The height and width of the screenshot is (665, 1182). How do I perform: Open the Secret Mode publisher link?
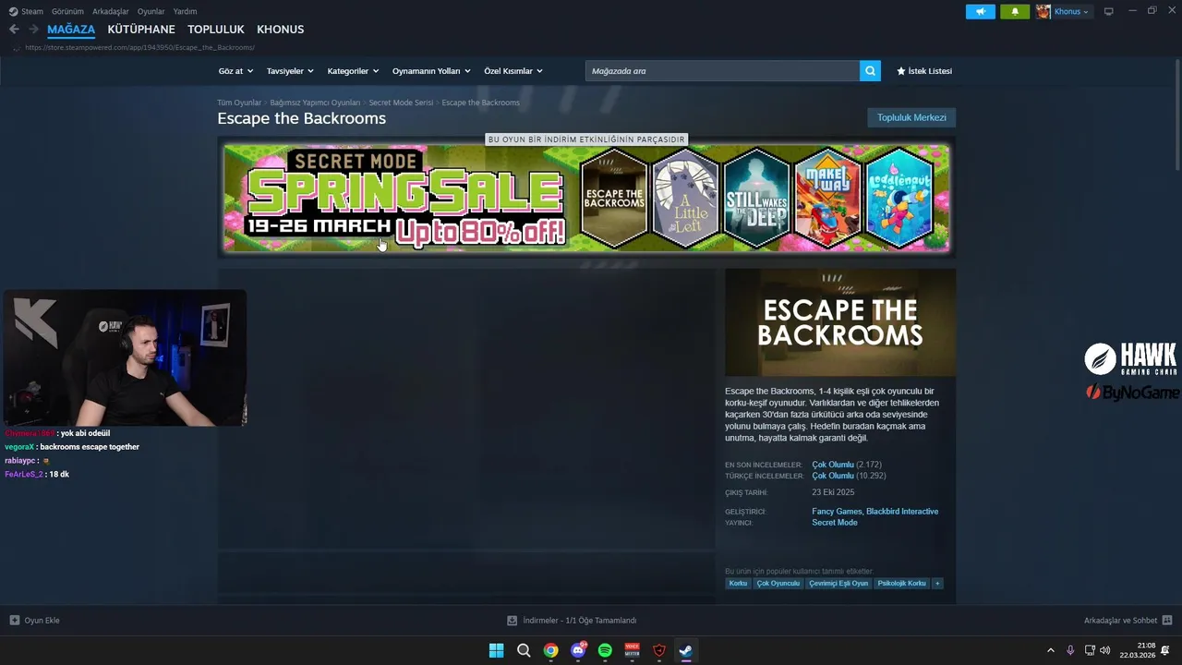835,523
